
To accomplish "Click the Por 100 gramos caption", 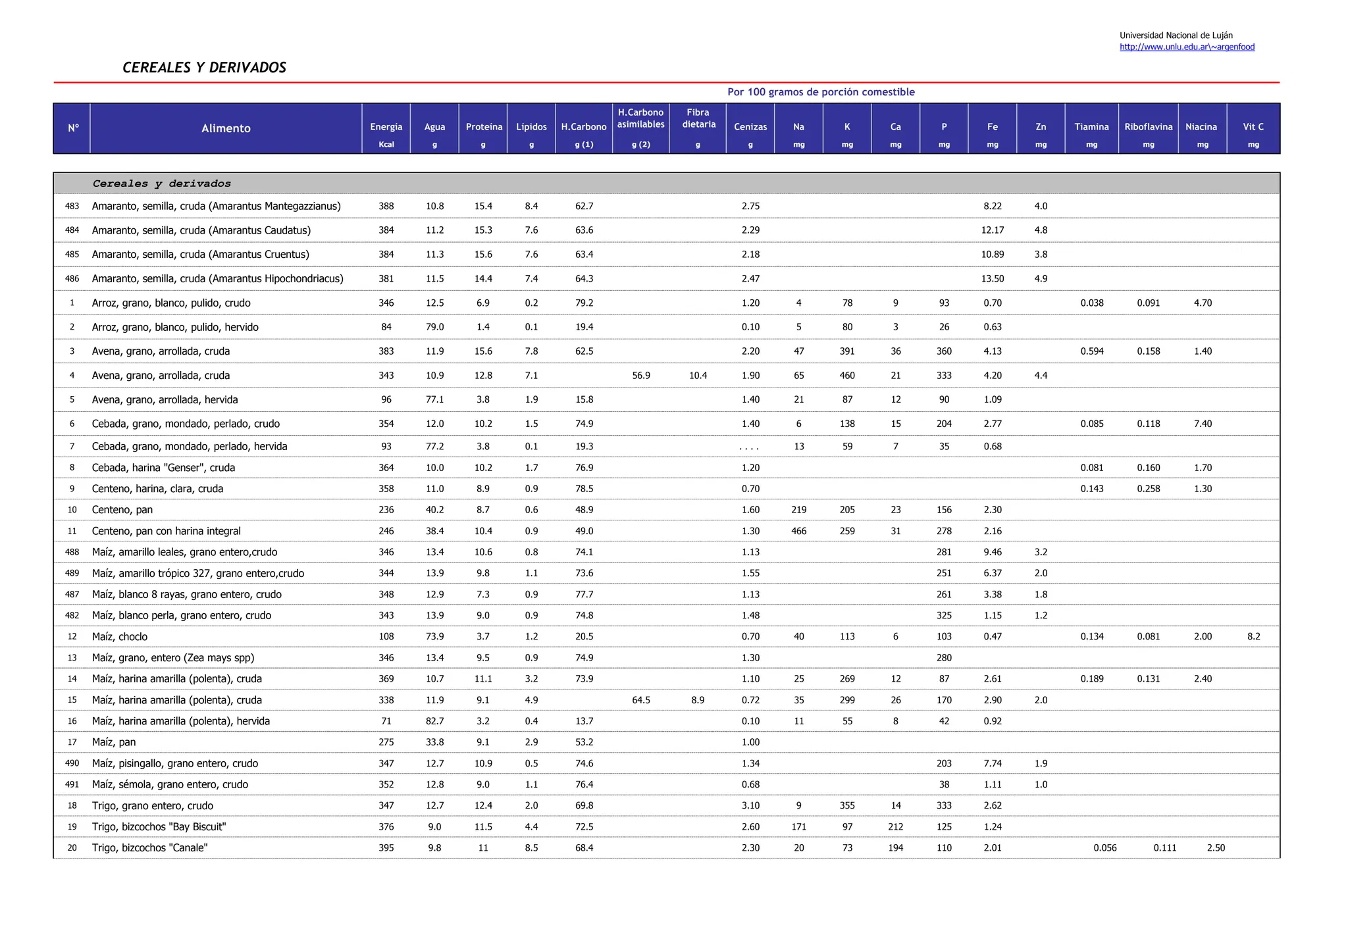I will click(820, 92).
